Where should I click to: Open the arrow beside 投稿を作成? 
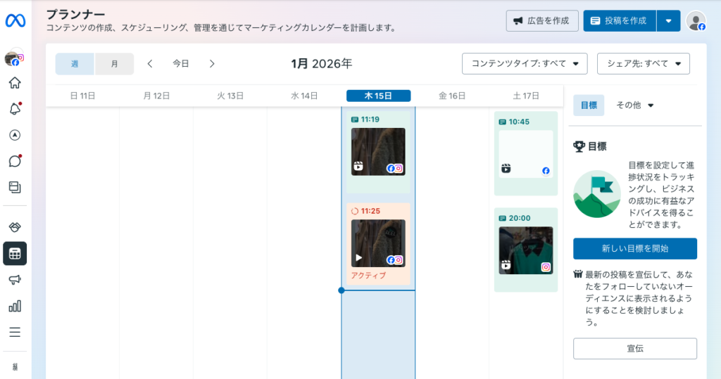point(668,21)
